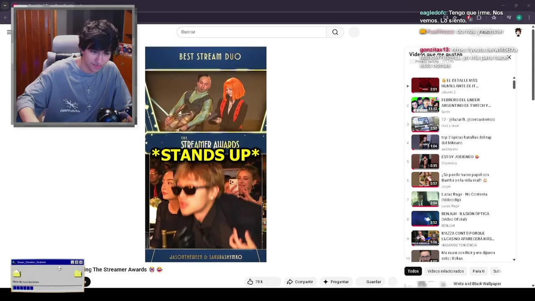Screen dimensions: 535x301
Task: Click the install page icon in address bar
Action: coord(446,18)
